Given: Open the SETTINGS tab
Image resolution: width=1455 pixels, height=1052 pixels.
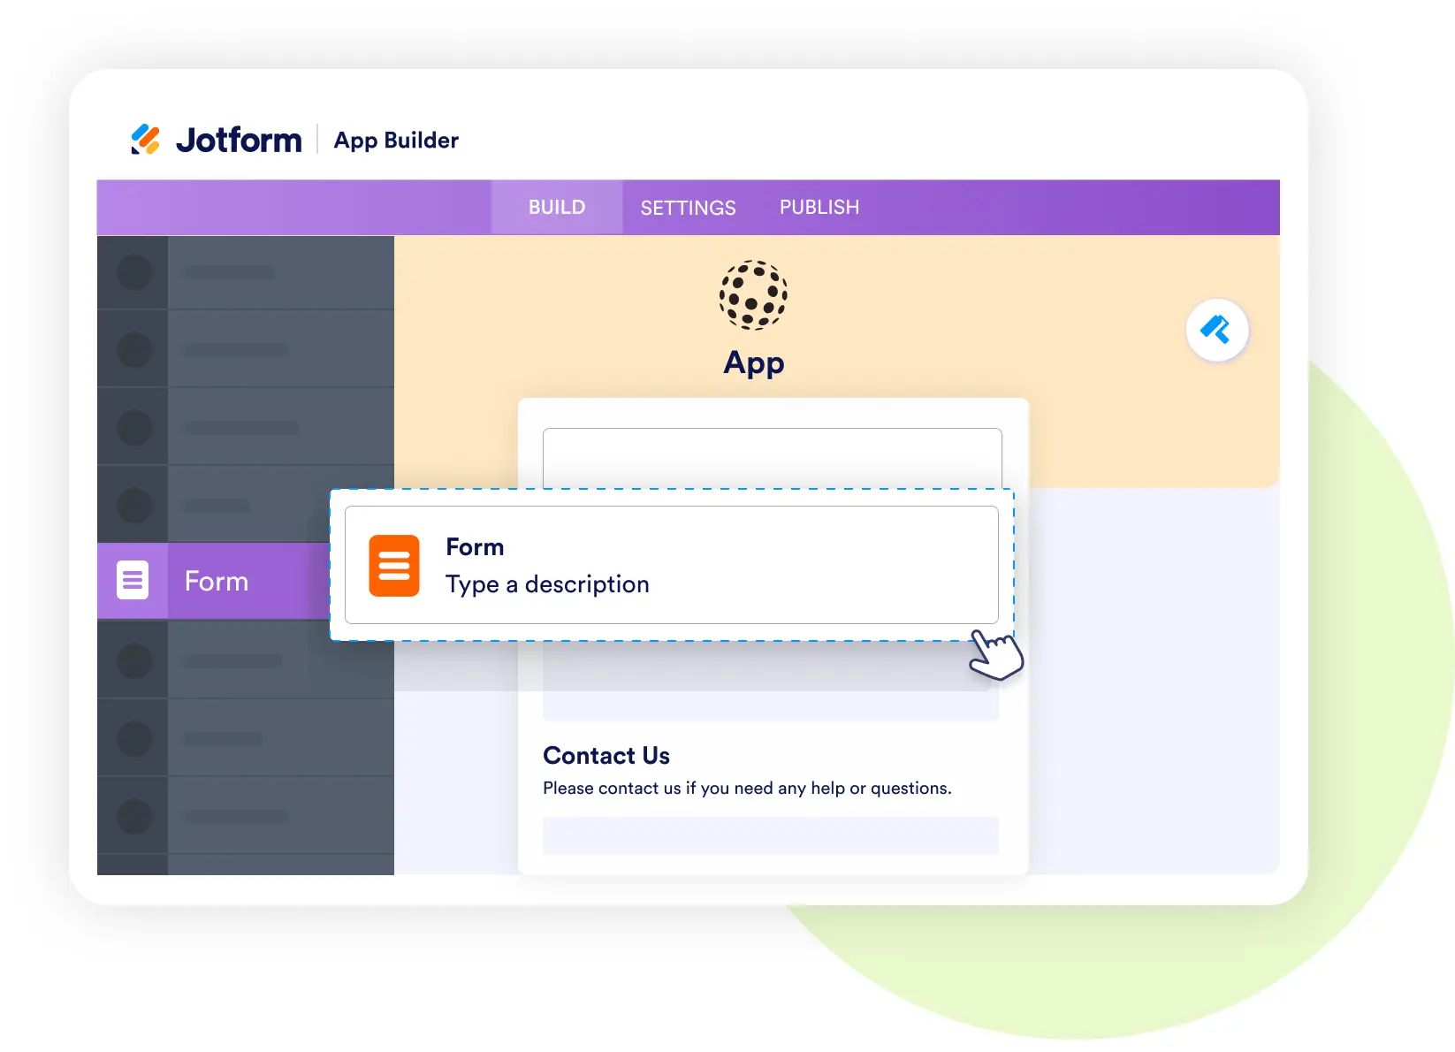Looking at the screenshot, I should [688, 208].
